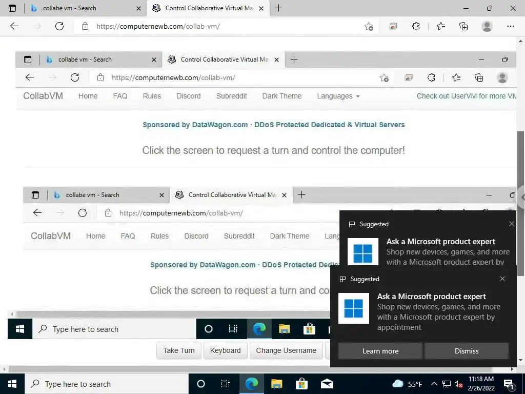The image size is (525, 394).
Task: Click muted volume icon in system tray
Action: coord(458,384)
